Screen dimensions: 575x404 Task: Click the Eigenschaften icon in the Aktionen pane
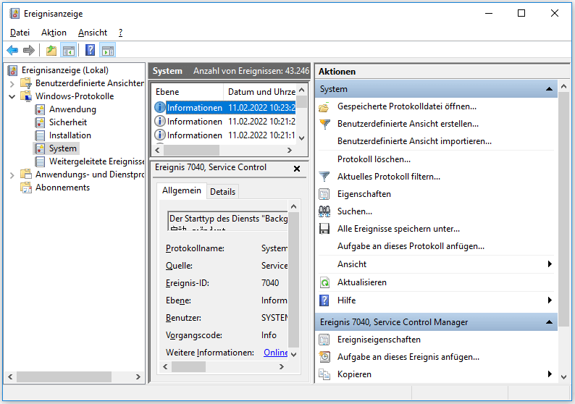tap(325, 194)
